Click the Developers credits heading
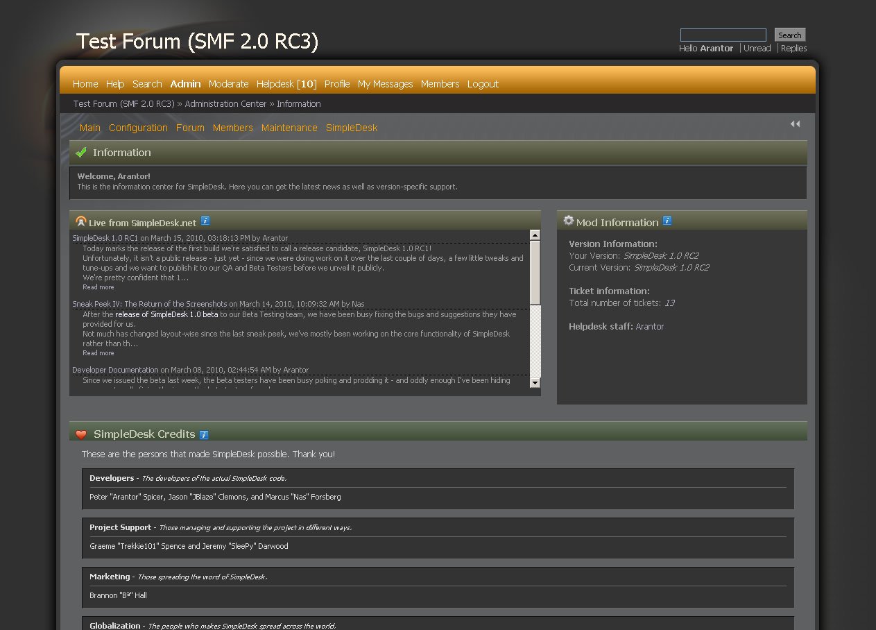 coord(112,479)
